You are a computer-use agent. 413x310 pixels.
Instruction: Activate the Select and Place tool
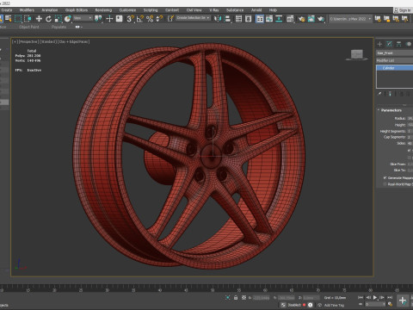coord(68,19)
